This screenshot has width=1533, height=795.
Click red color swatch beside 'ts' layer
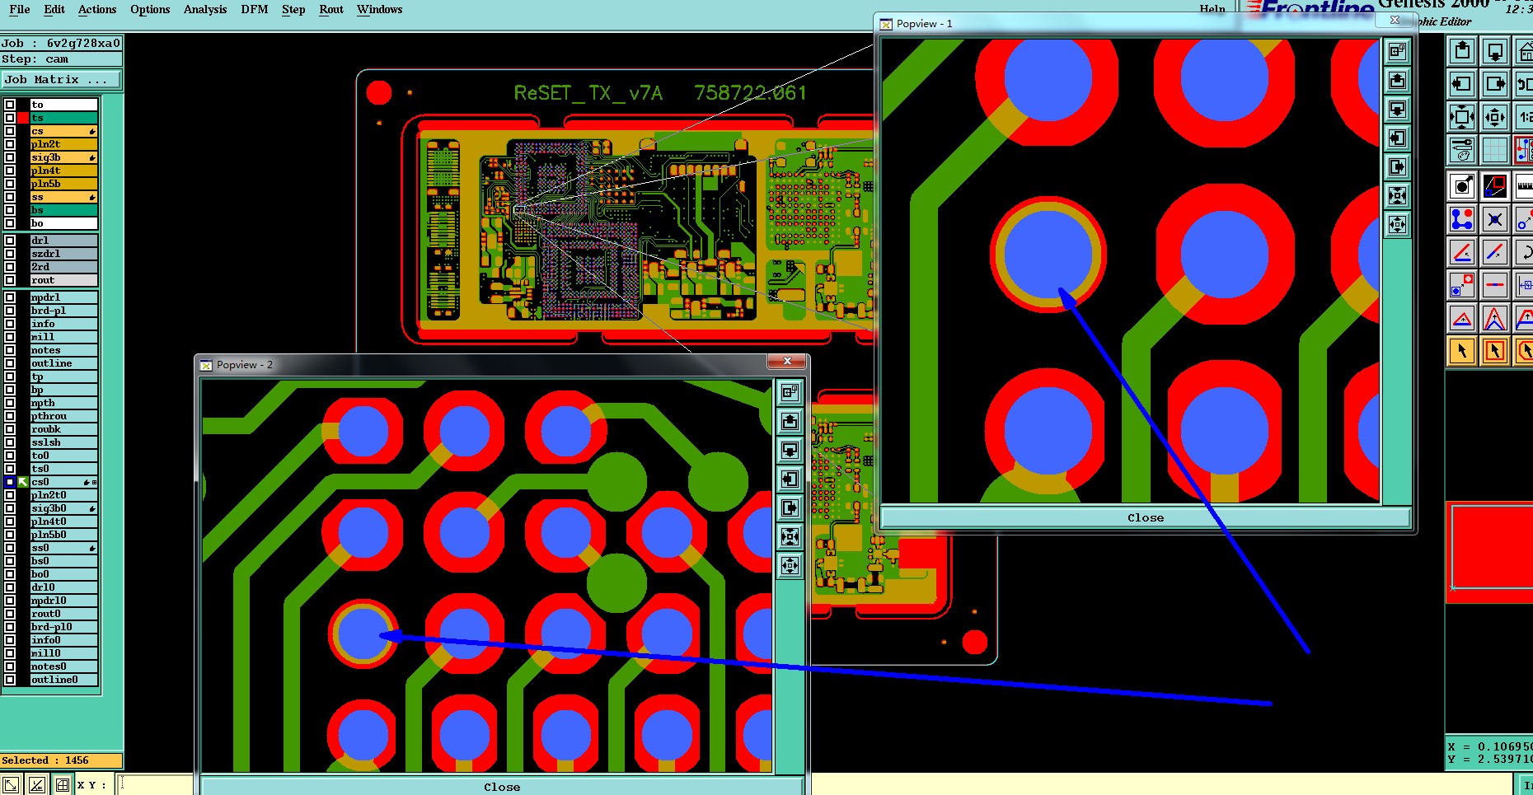[x=23, y=118]
